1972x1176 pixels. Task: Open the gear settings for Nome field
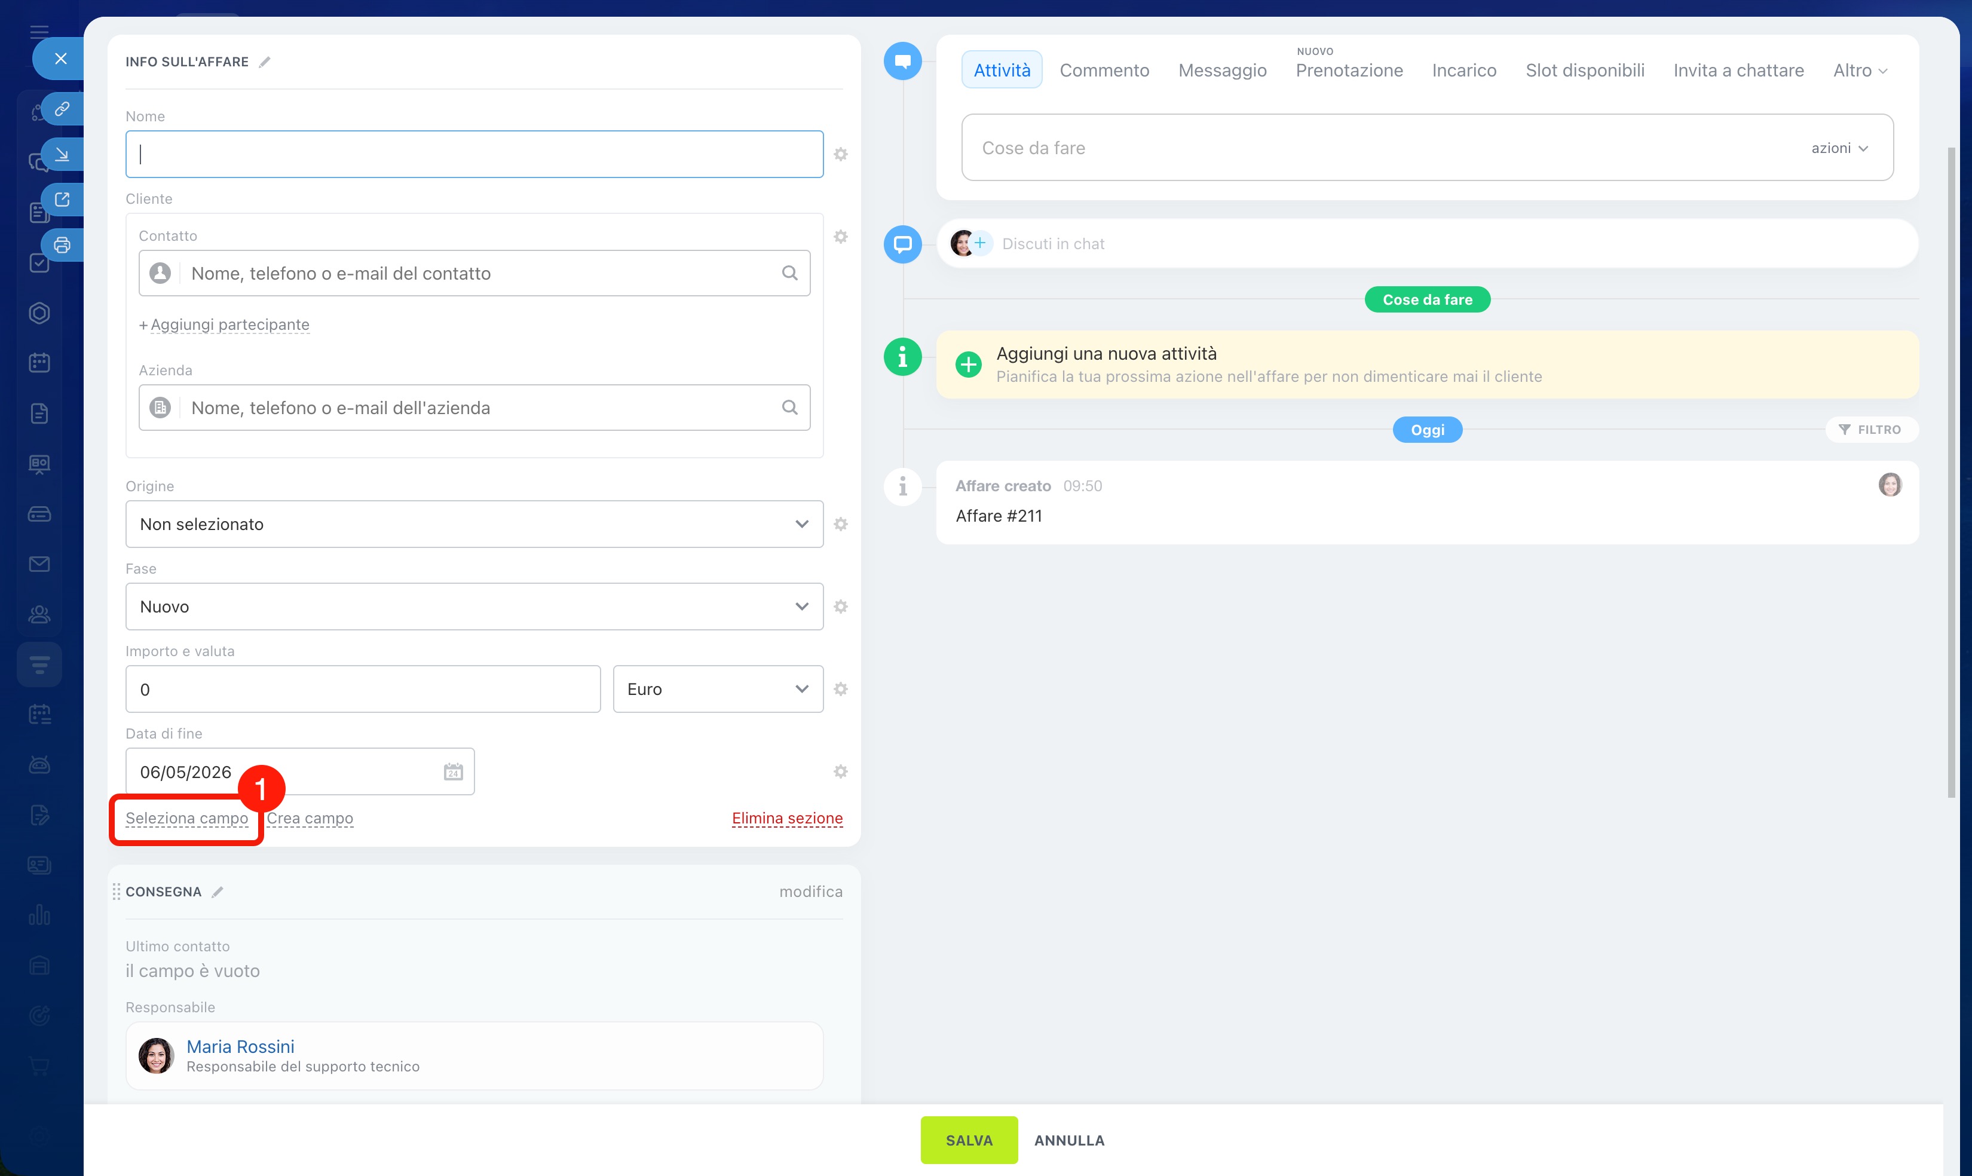click(x=841, y=155)
